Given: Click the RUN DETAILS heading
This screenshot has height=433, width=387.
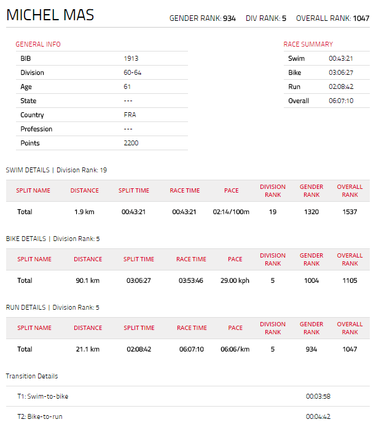Looking at the screenshot, I should pos(53,307).
